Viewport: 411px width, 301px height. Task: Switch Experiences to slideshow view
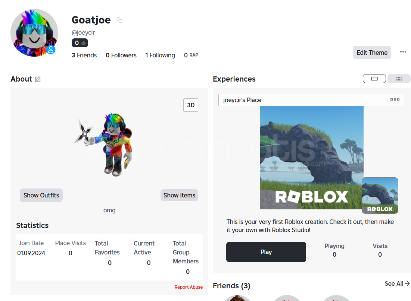coord(374,79)
